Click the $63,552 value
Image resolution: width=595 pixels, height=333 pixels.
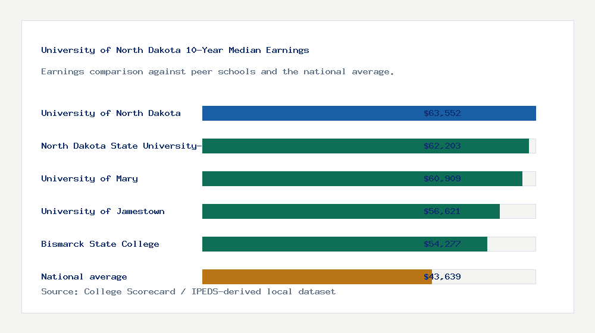click(x=442, y=113)
